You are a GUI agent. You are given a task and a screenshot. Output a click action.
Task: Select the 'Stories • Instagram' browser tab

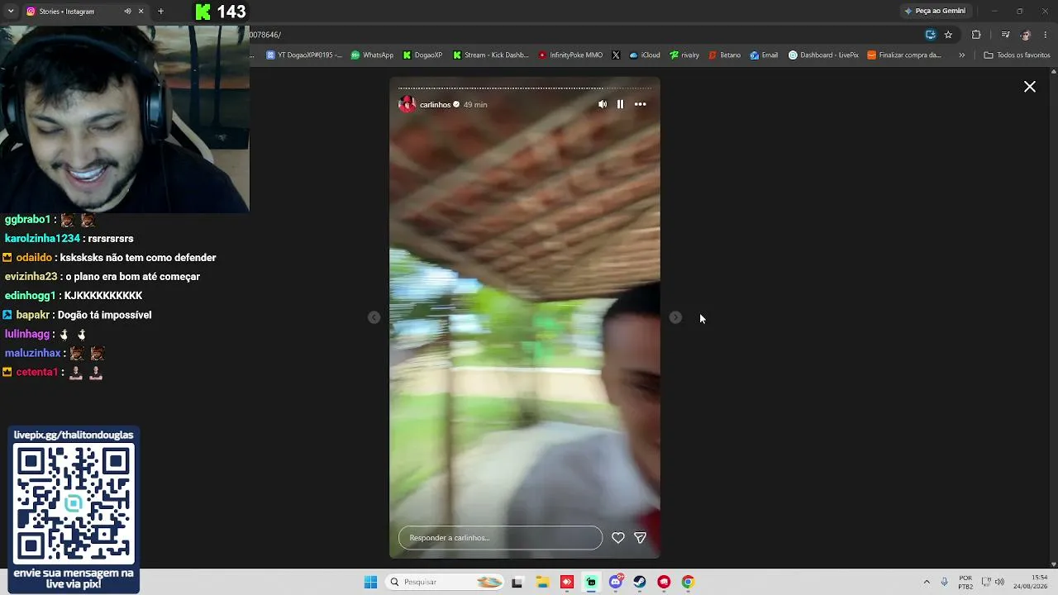(85, 12)
